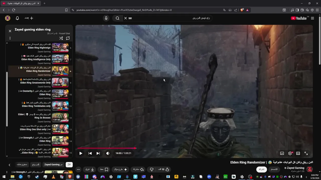Open Elden Ring Twinblades only video
Screen dimensions: 321x180
(40, 106)
